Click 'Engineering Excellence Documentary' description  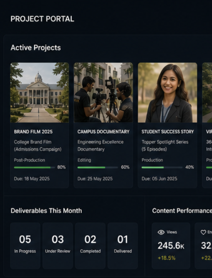pos(101,146)
